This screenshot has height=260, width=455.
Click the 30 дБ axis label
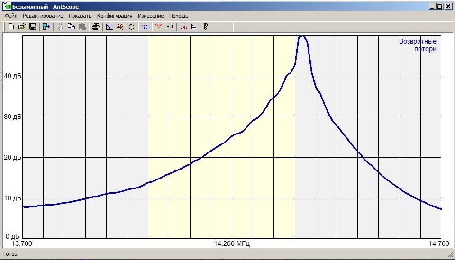coord(13,117)
